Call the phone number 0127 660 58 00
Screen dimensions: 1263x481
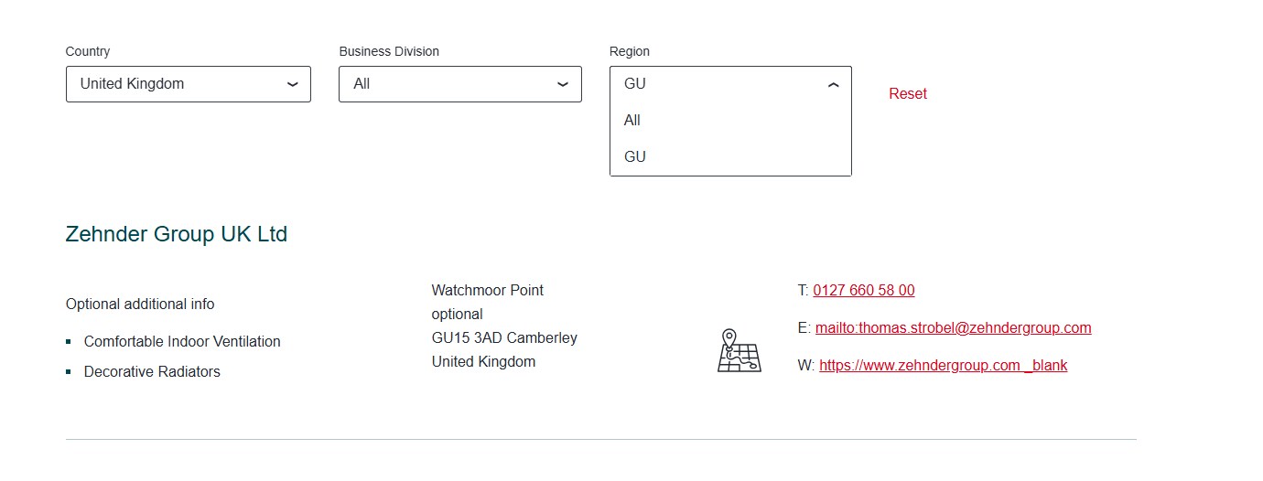[863, 291]
